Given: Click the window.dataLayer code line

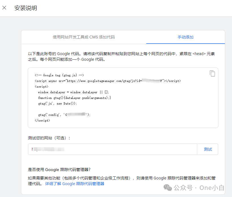Looking at the screenshot, I should click(74, 92).
